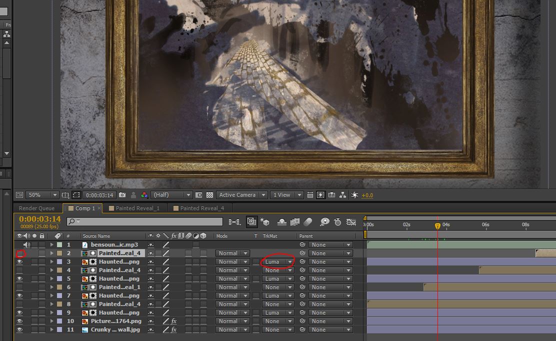Screen dimensions: 556x341
Task: Toggle the Draft 3D icon
Action: [251, 222]
